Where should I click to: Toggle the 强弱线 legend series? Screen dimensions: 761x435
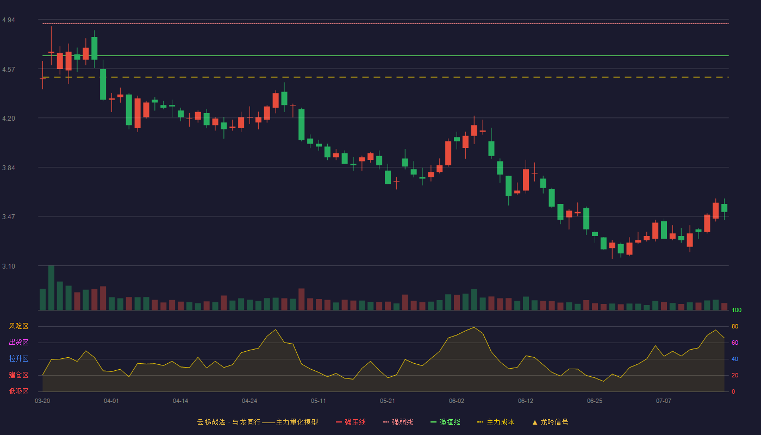coord(398,422)
